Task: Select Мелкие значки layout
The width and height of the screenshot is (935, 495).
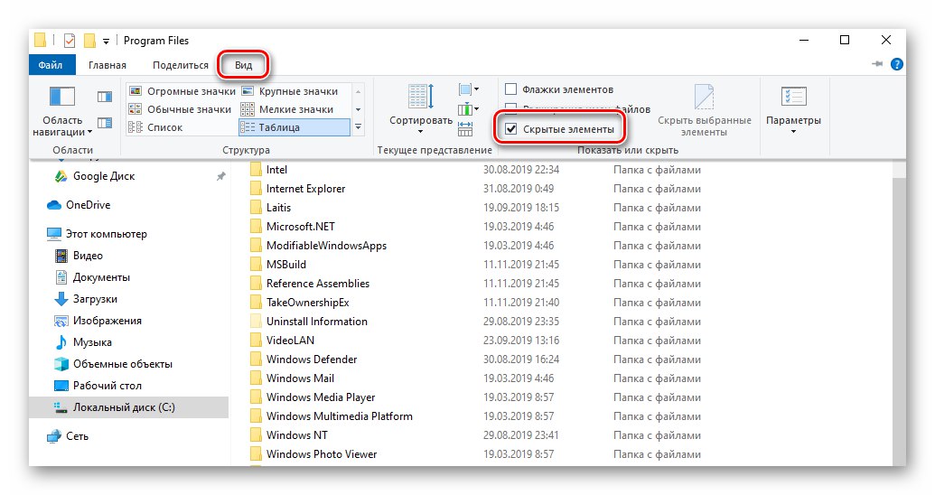Action: coord(287,109)
